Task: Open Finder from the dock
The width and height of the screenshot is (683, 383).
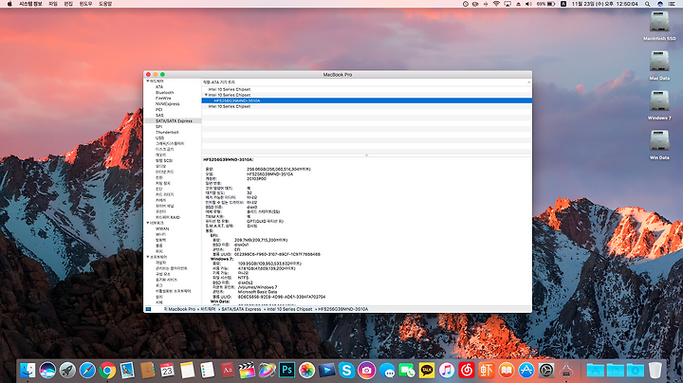Action: tap(28, 371)
